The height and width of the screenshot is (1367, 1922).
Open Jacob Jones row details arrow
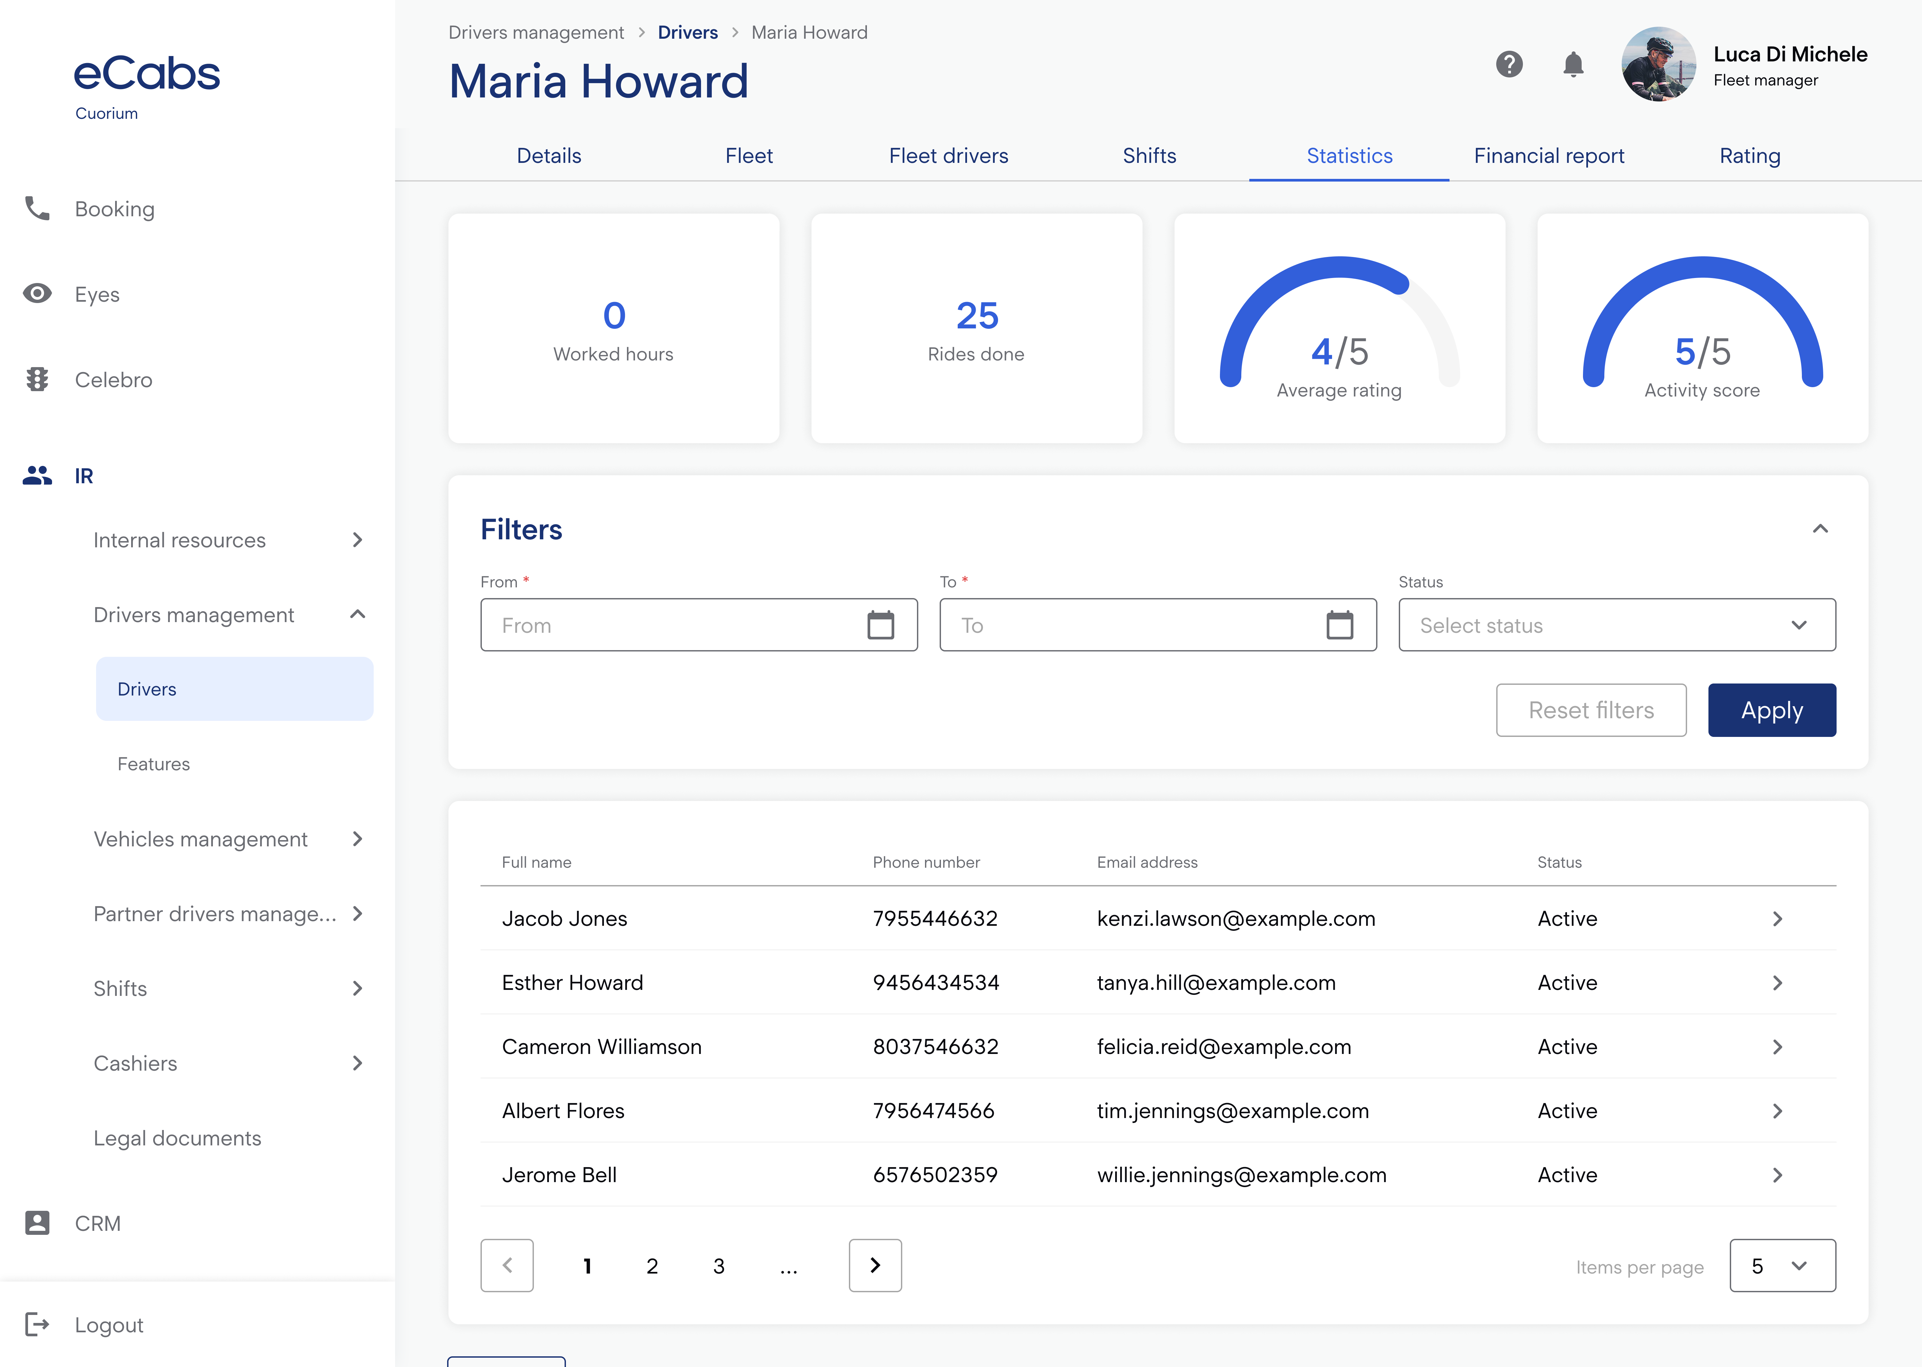(x=1777, y=918)
